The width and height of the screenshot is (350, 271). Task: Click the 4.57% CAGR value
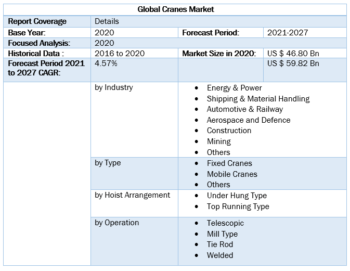[x=106, y=63]
